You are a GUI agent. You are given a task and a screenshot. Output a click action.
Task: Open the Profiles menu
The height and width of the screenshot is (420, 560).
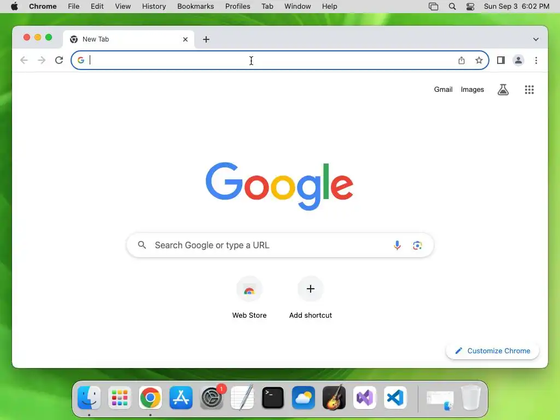[x=237, y=7]
